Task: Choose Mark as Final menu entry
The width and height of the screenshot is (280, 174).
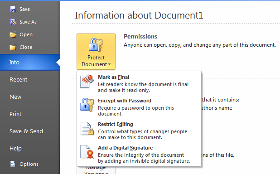Action: click(x=139, y=83)
